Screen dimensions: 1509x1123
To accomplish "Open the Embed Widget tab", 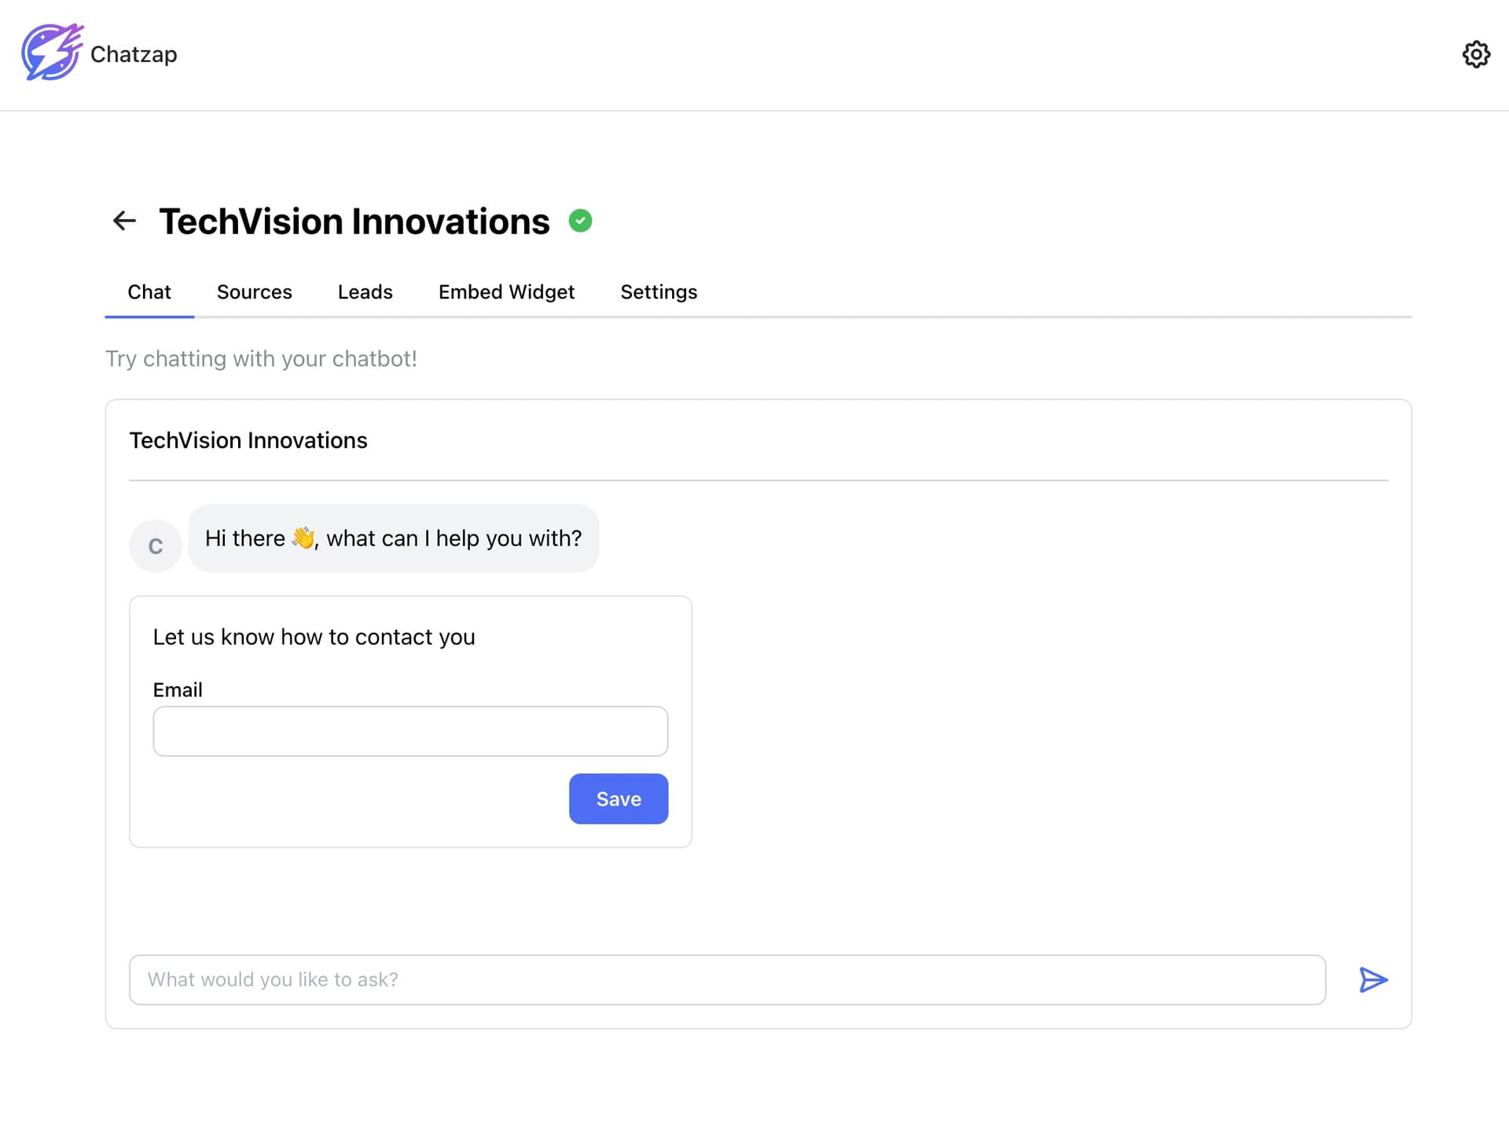I will [506, 292].
